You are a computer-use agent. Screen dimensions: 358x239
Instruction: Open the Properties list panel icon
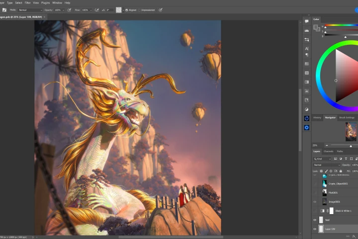307,73
